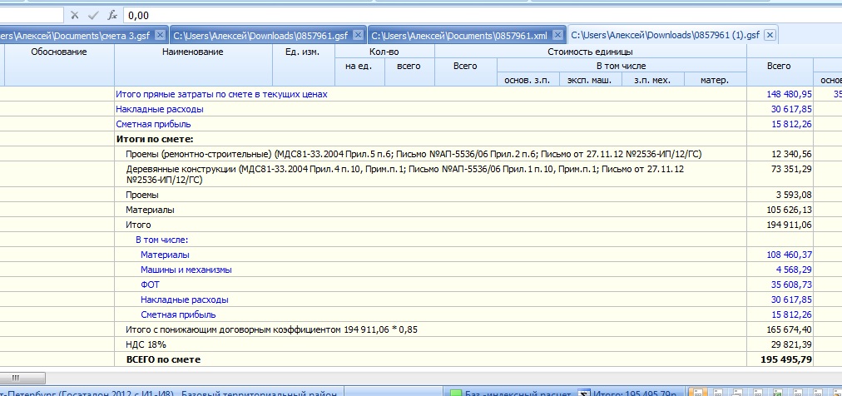Click the Ед. изм. column header
842x396 pixels.
pos(304,65)
